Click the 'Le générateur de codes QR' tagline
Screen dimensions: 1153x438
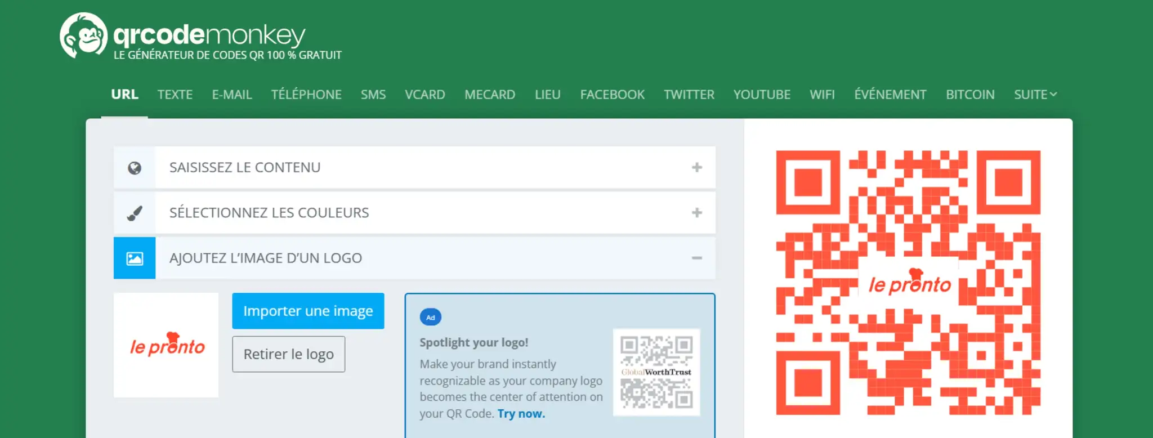click(227, 55)
